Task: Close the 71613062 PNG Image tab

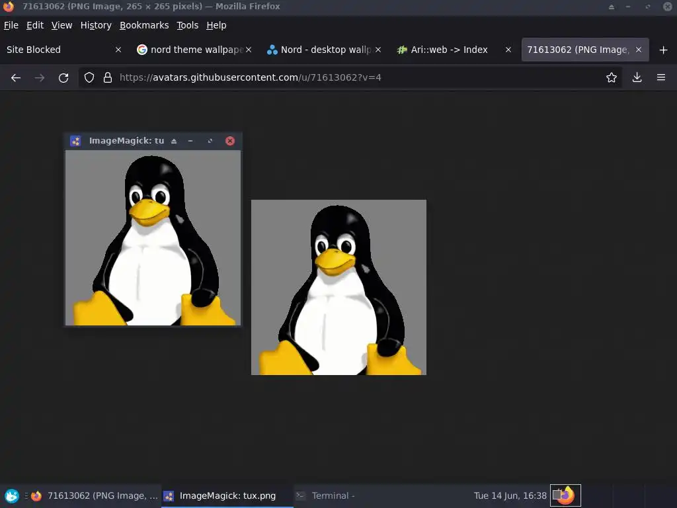Action: [639, 50]
